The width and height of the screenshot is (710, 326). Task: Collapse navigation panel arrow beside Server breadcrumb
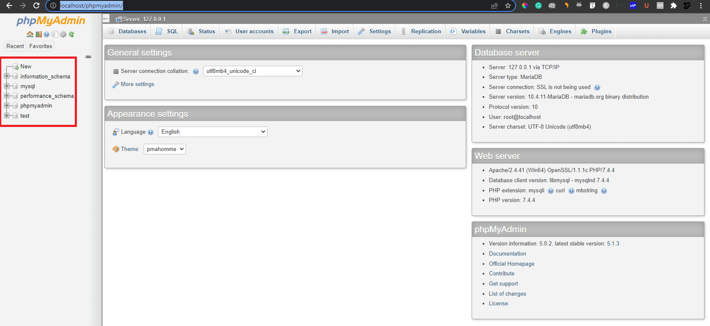coord(106,19)
